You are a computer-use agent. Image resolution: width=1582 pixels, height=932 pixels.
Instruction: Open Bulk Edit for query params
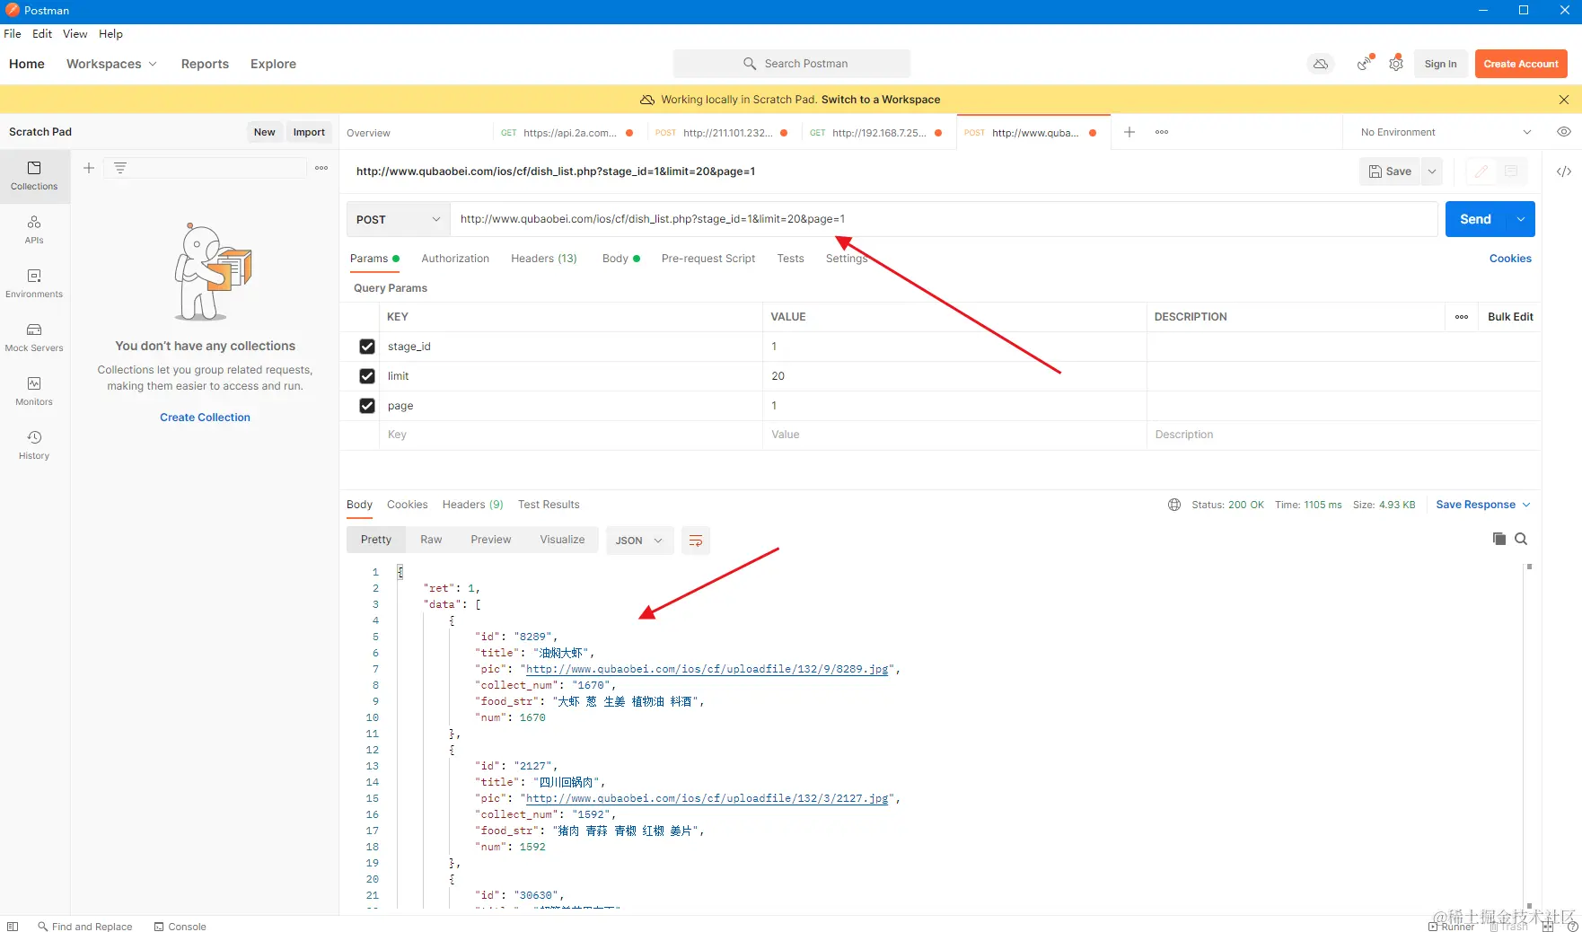pos(1510,317)
